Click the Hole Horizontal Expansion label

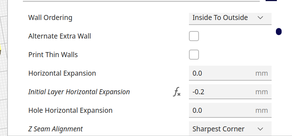(x=70, y=110)
